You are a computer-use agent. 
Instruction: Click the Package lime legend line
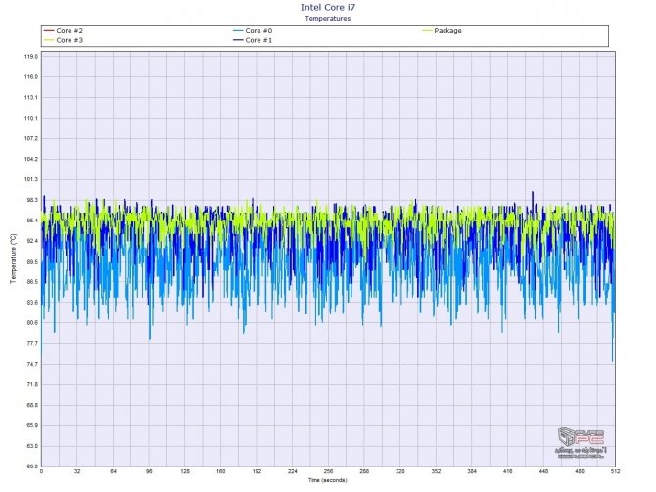click(x=427, y=31)
